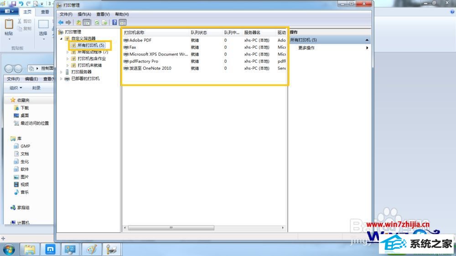The height and width of the screenshot is (256, 456).
Task: Collapse the 所有打印机 (5) actions section arrow
Action: click(367, 40)
